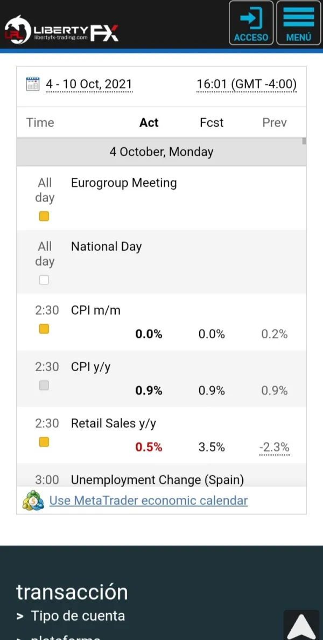Open the 4 - 10 Oct, 2021 date selector

(89, 84)
